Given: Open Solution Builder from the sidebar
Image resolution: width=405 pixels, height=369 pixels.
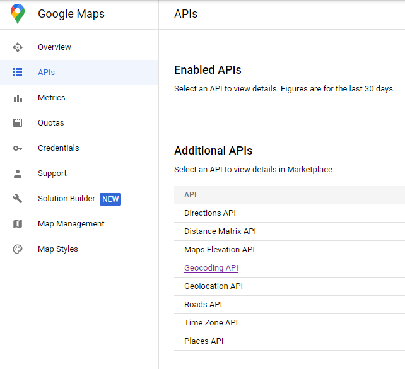Looking at the screenshot, I should coord(79,199).
